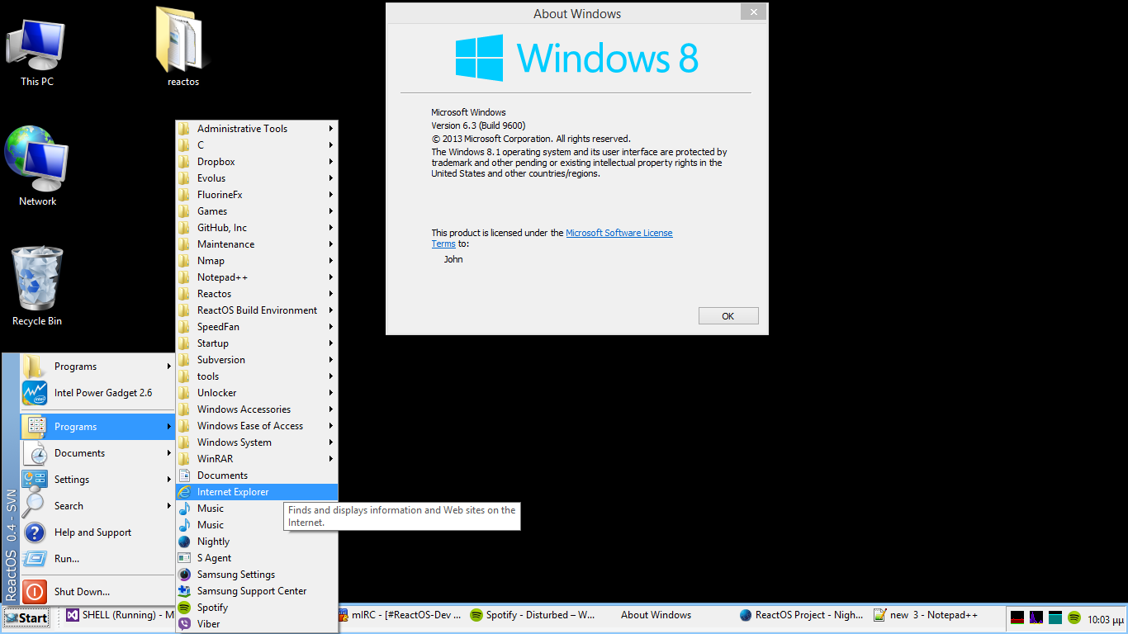Screen dimensions: 1128x634
Task: Open Microsoft Software License Terms link
Action: (619, 233)
